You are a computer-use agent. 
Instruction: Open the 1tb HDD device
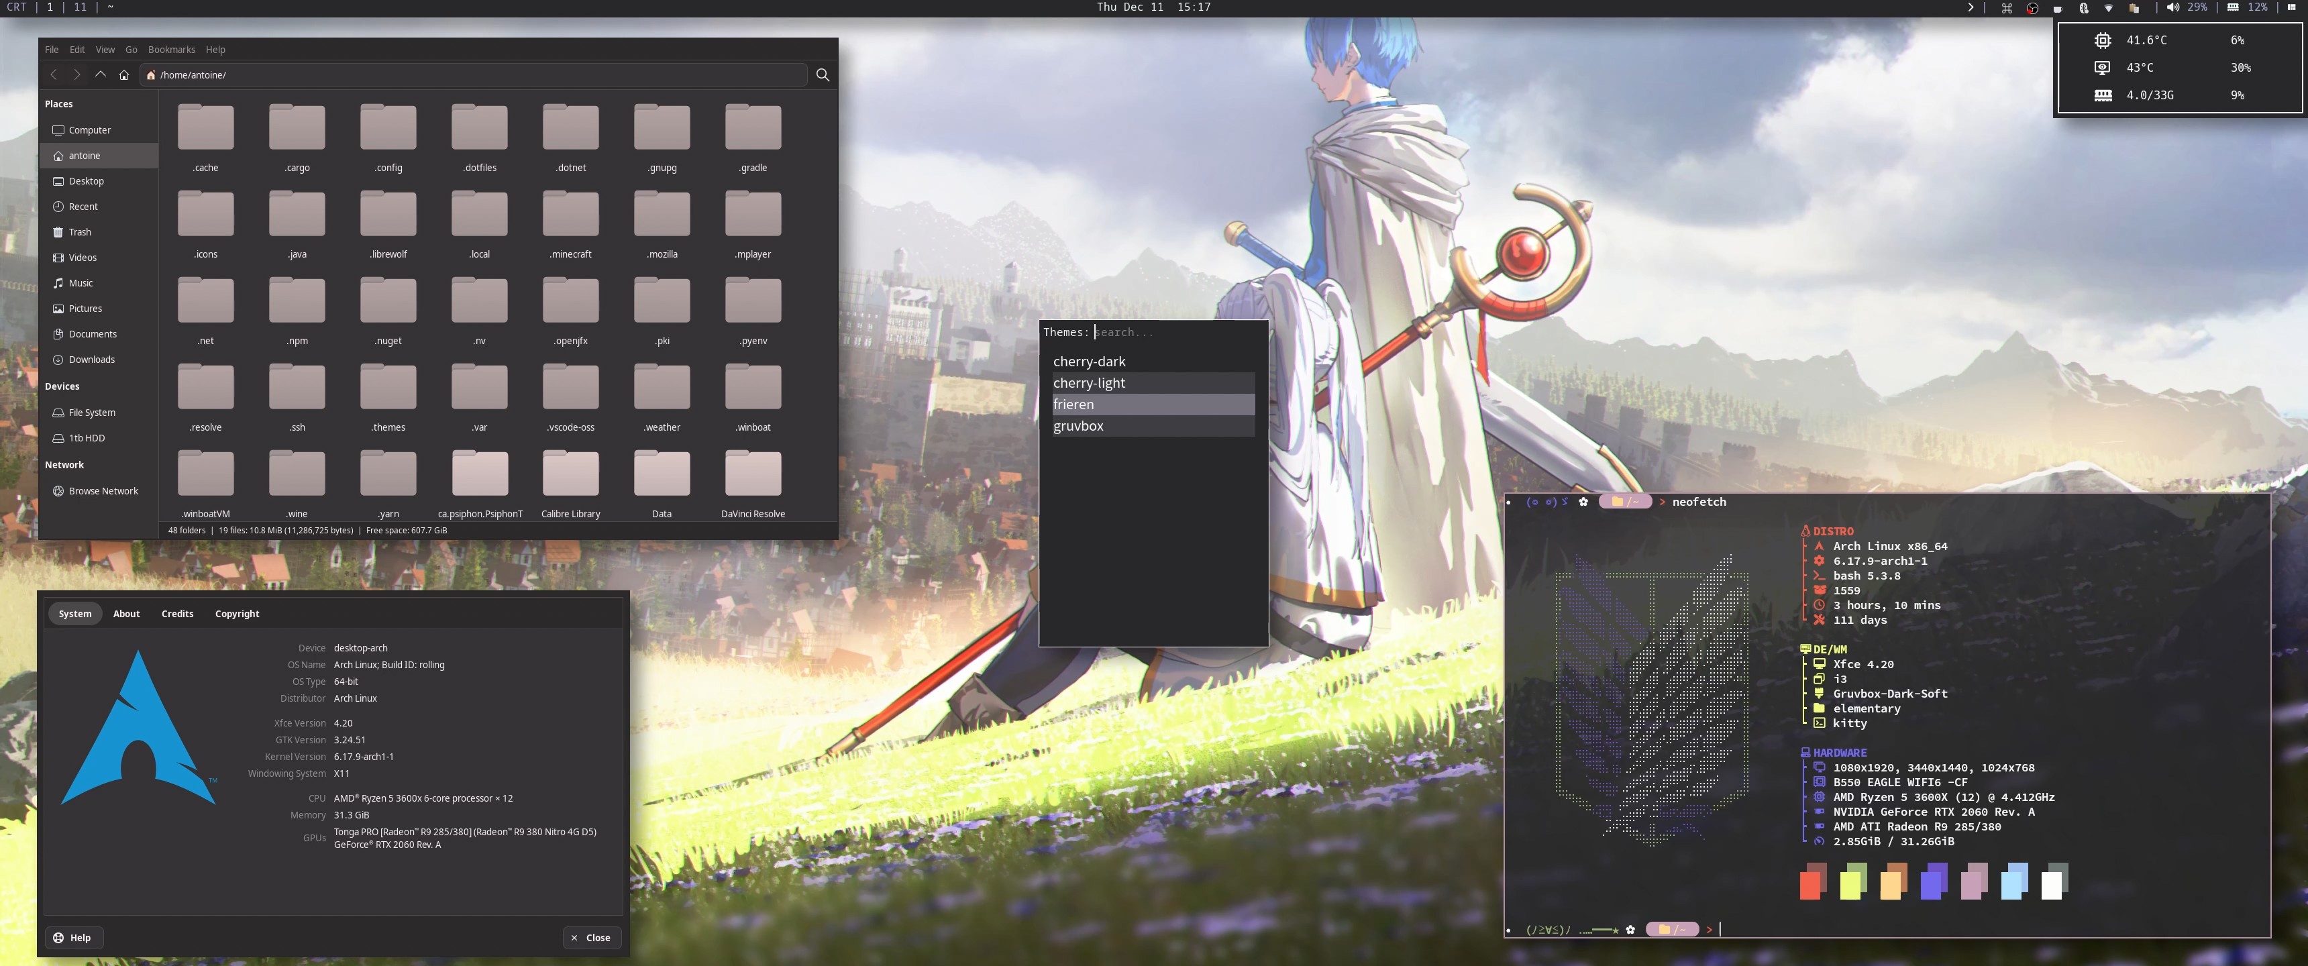(x=99, y=438)
